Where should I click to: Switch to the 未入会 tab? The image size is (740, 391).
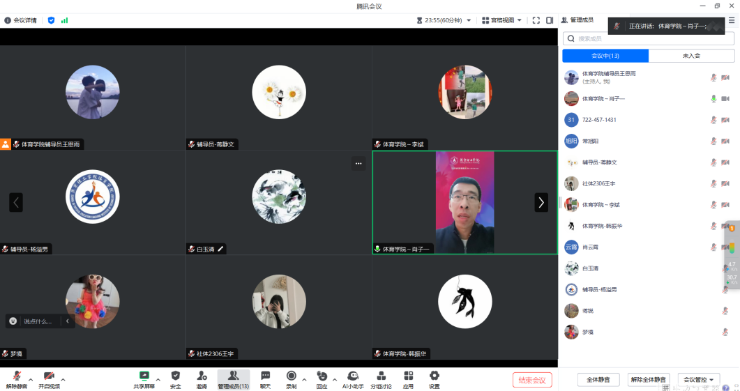click(x=691, y=56)
